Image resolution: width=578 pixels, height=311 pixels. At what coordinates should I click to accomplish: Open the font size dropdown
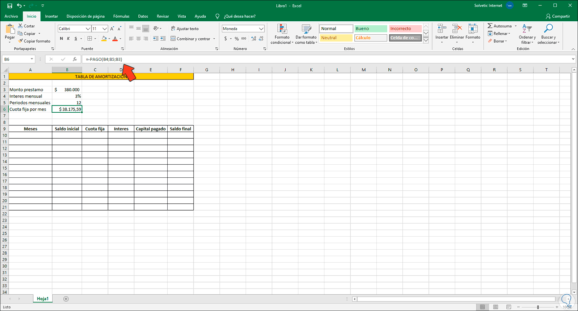105,29
